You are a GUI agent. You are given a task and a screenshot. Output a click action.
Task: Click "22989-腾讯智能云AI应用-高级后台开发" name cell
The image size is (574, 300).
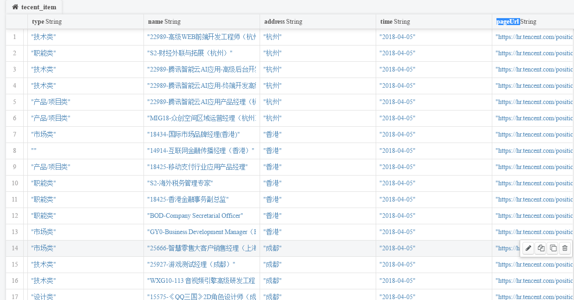(202, 70)
